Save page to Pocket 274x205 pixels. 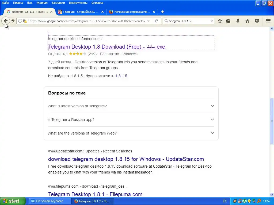coord(257,21)
